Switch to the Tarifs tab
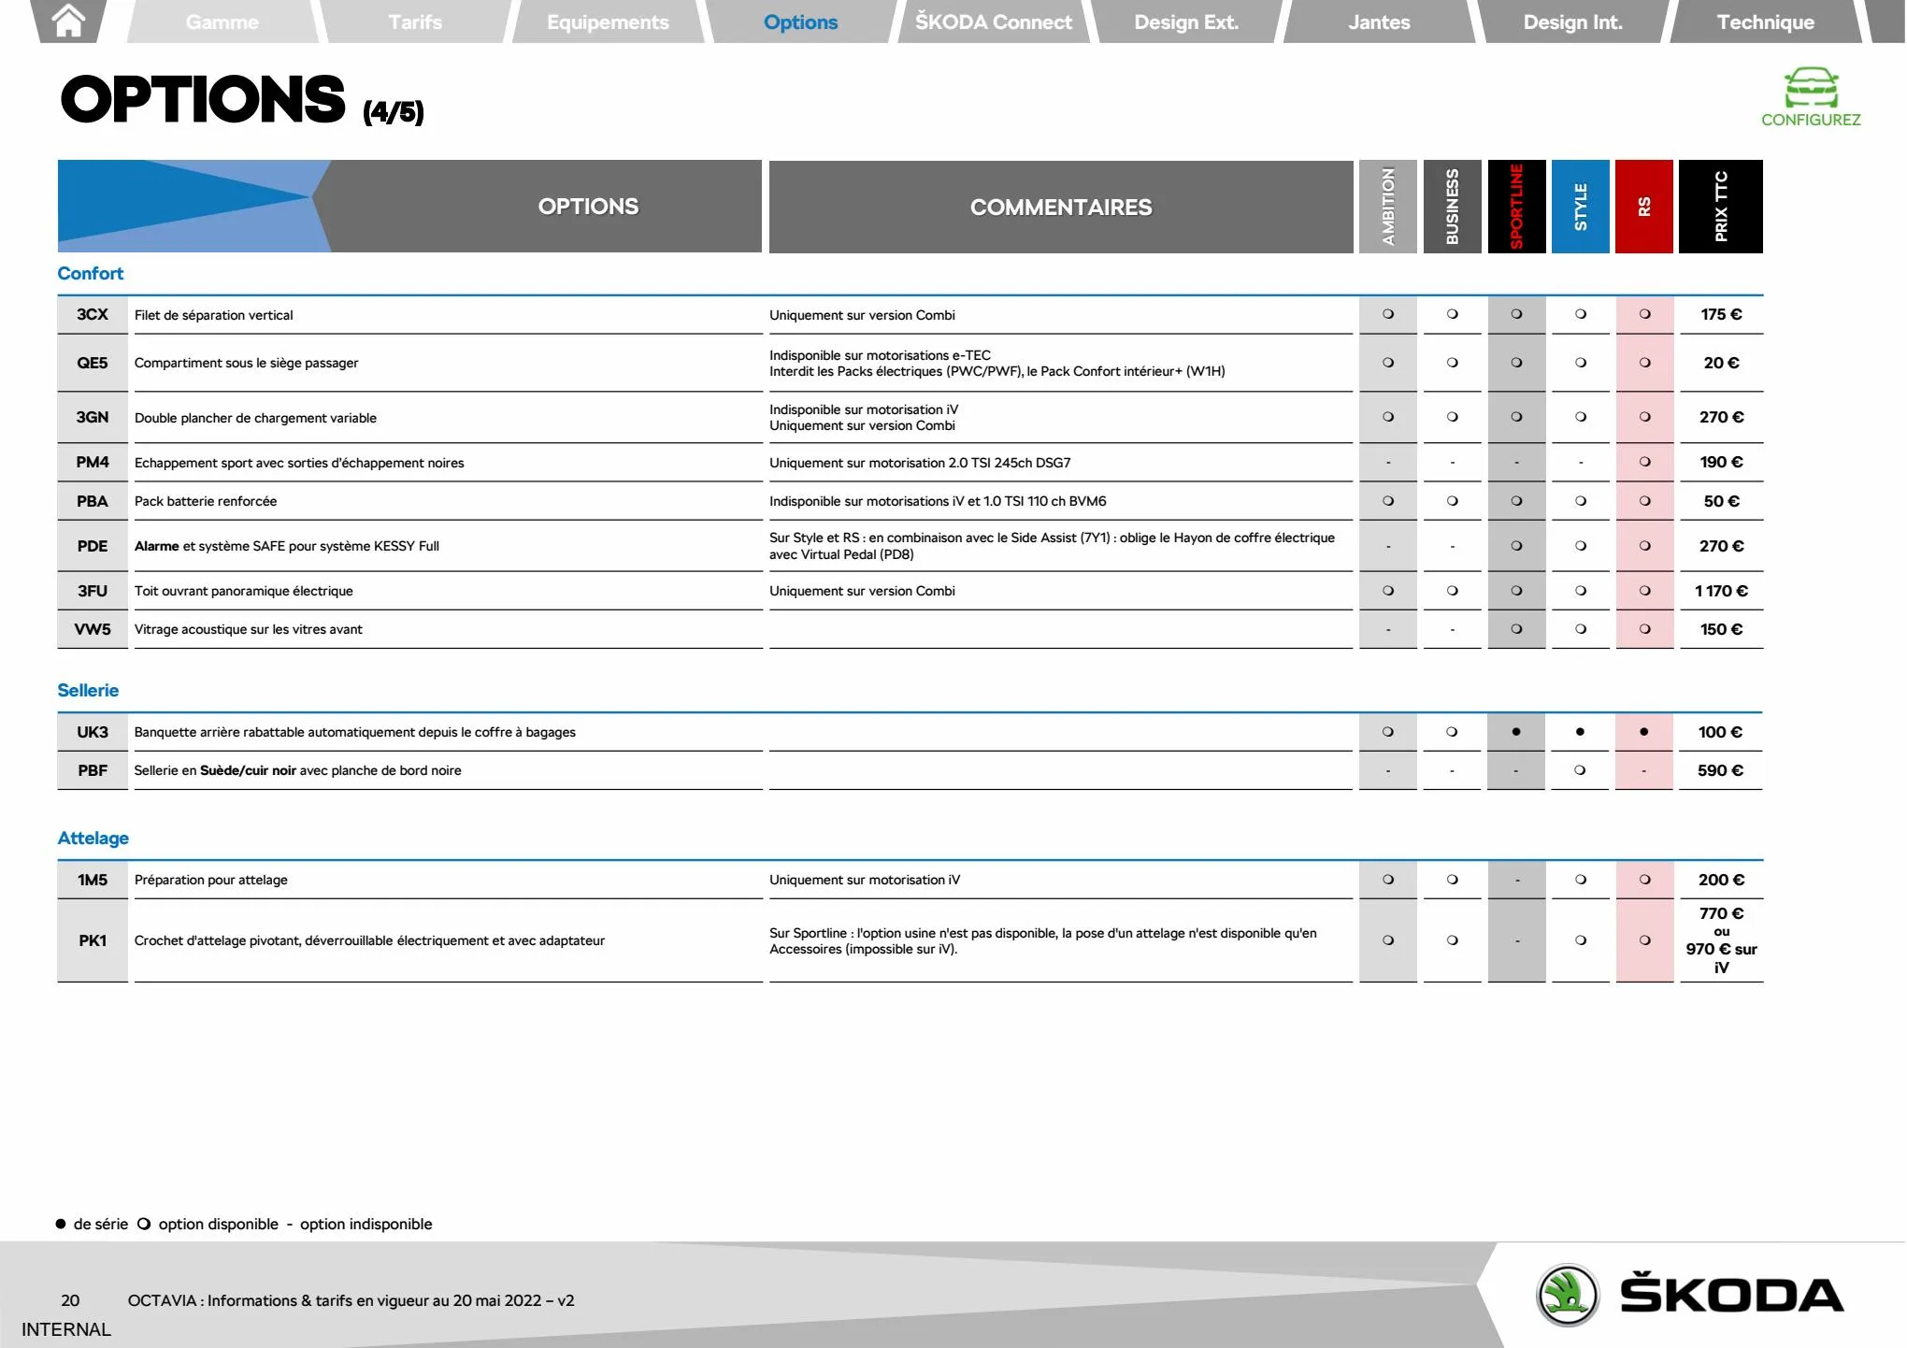The image size is (1907, 1348). pos(415,22)
